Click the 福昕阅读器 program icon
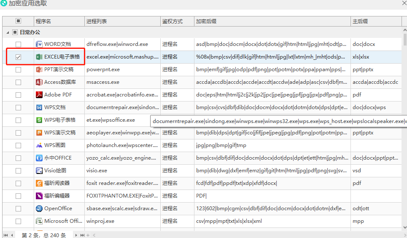 39,183
